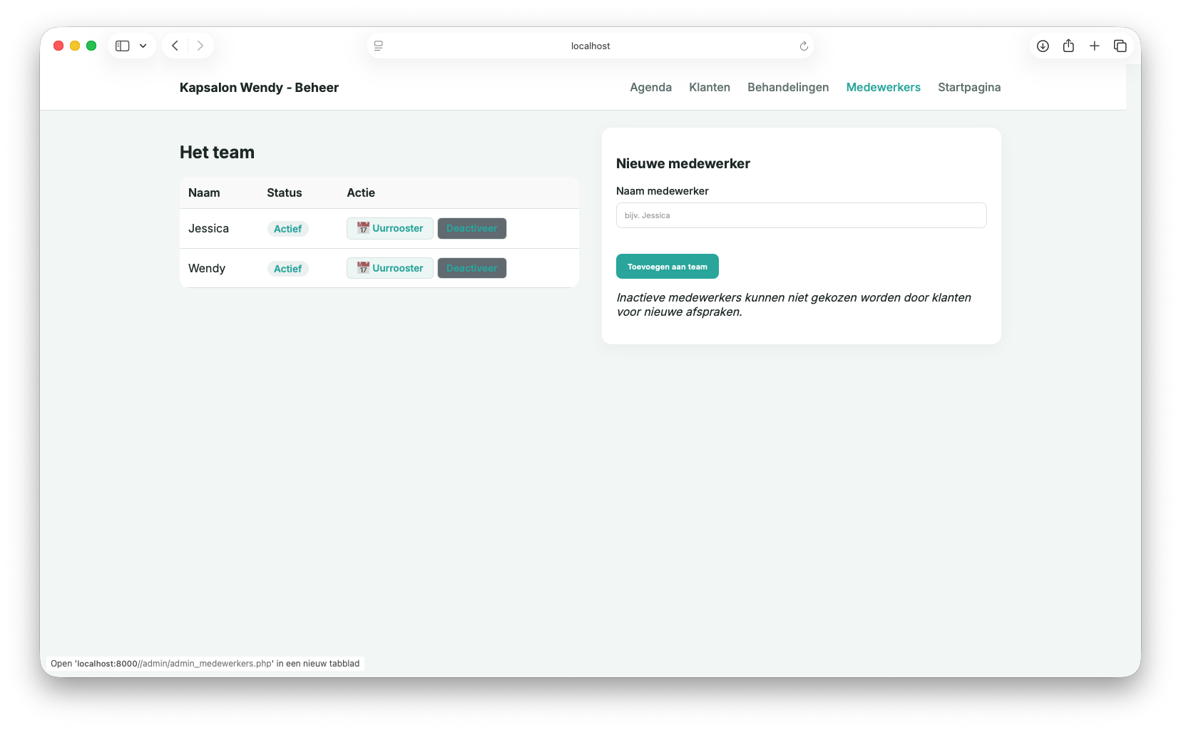Reload the page with the refresh icon
The width and height of the screenshot is (1181, 730).
tap(804, 46)
